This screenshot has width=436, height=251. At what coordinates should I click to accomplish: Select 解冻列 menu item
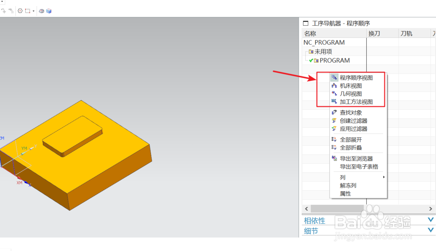[348, 185]
